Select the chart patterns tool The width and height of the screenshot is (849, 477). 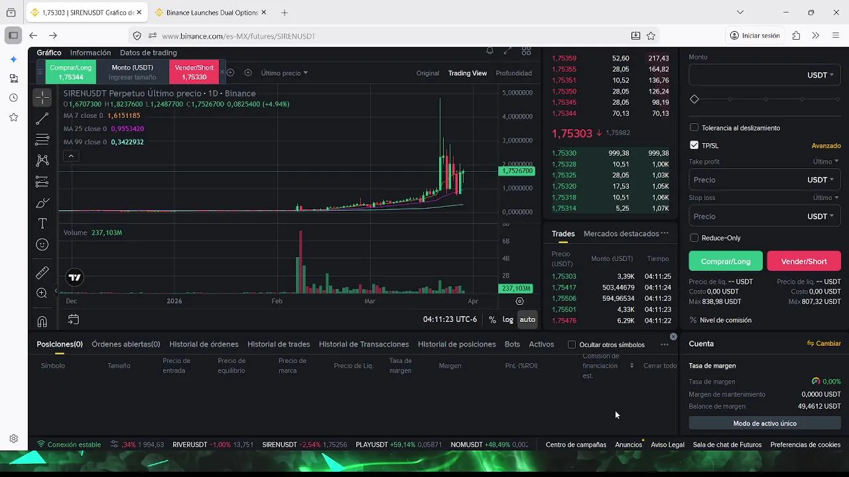coord(42,160)
